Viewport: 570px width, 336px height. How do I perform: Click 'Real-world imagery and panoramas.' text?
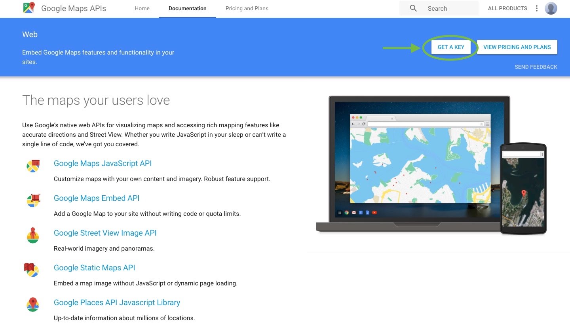pos(104,248)
